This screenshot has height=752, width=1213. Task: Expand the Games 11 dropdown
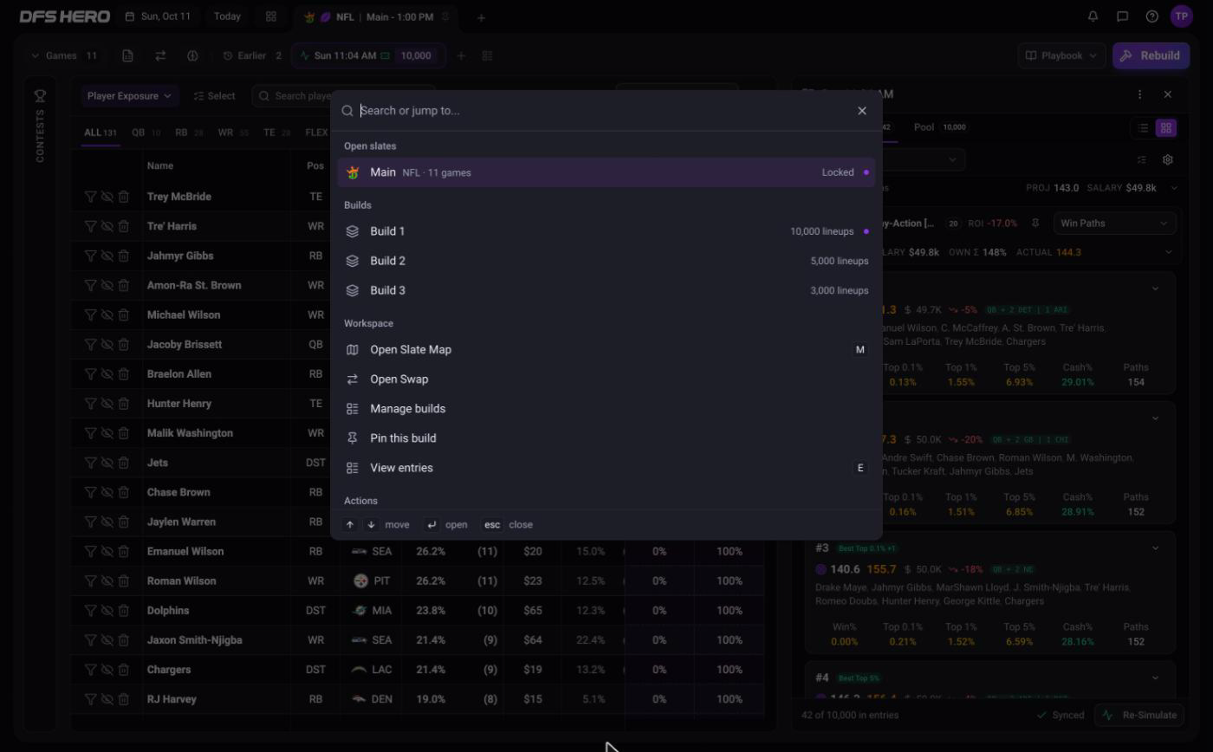point(64,55)
